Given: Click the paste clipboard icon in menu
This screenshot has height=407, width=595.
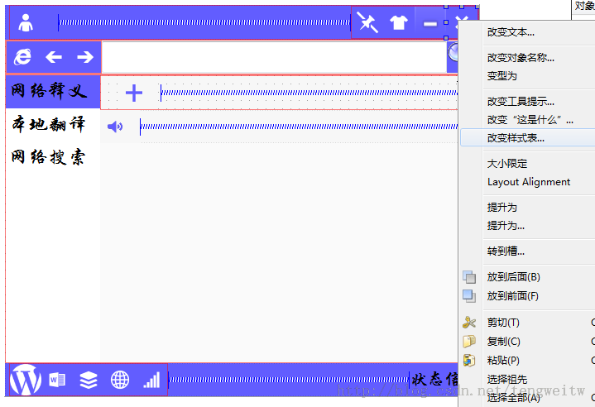Looking at the screenshot, I should 469,361.
